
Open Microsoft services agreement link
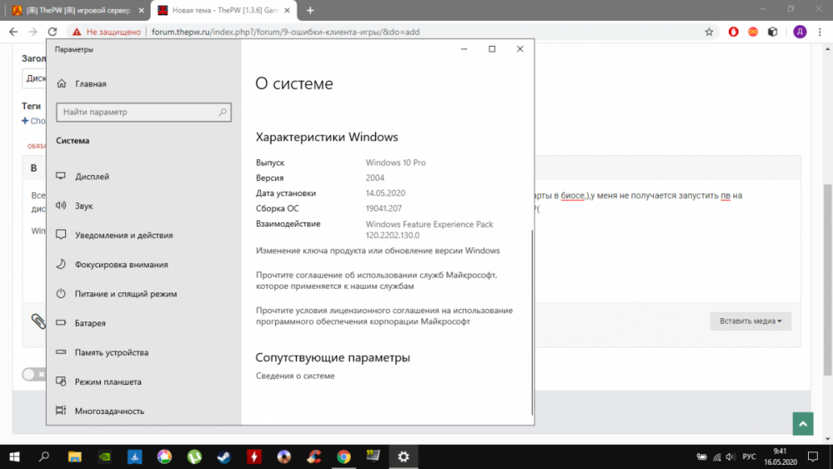[x=377, y=281]
